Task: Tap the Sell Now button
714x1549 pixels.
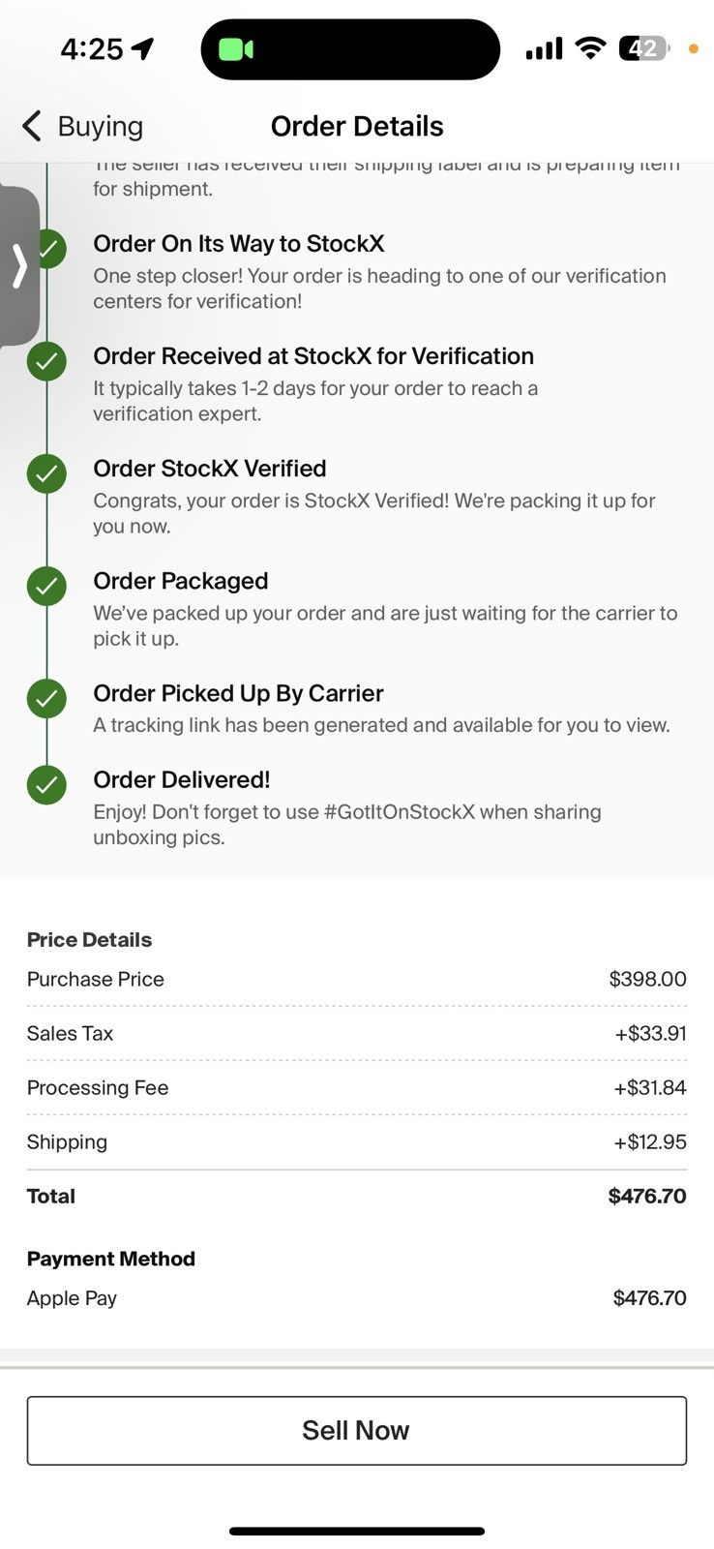Action: [x=357, y=1430]
